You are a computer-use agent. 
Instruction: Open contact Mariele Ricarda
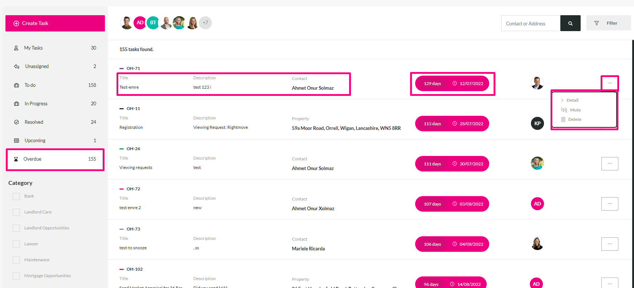pyautogui.click(x=308, y=249)
